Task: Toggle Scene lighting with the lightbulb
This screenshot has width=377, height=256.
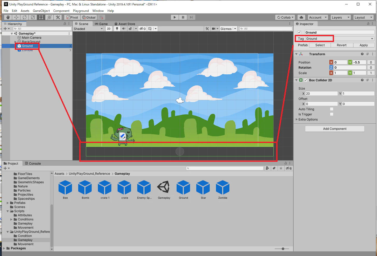Action: tap(117, 29)
